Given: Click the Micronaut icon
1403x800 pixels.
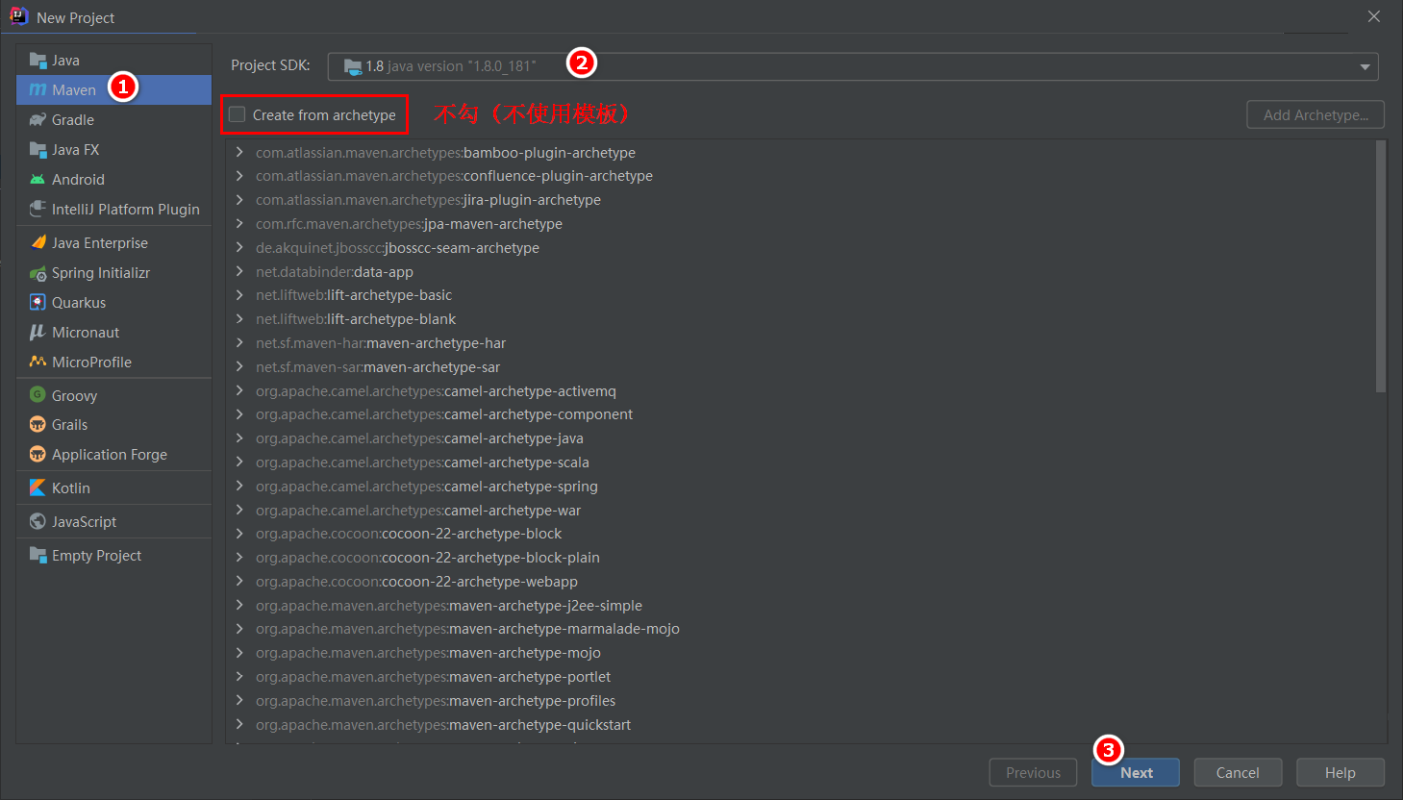Looking at the screenshot, I should (38, 333).
